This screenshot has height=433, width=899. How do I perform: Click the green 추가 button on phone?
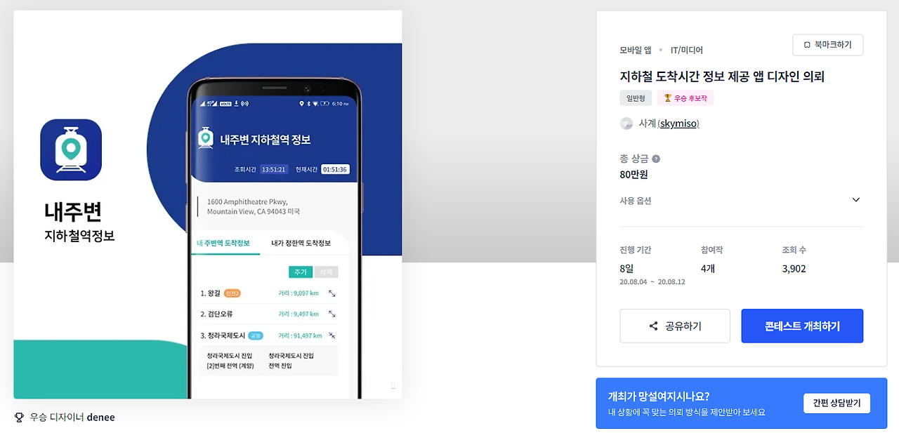301,272
